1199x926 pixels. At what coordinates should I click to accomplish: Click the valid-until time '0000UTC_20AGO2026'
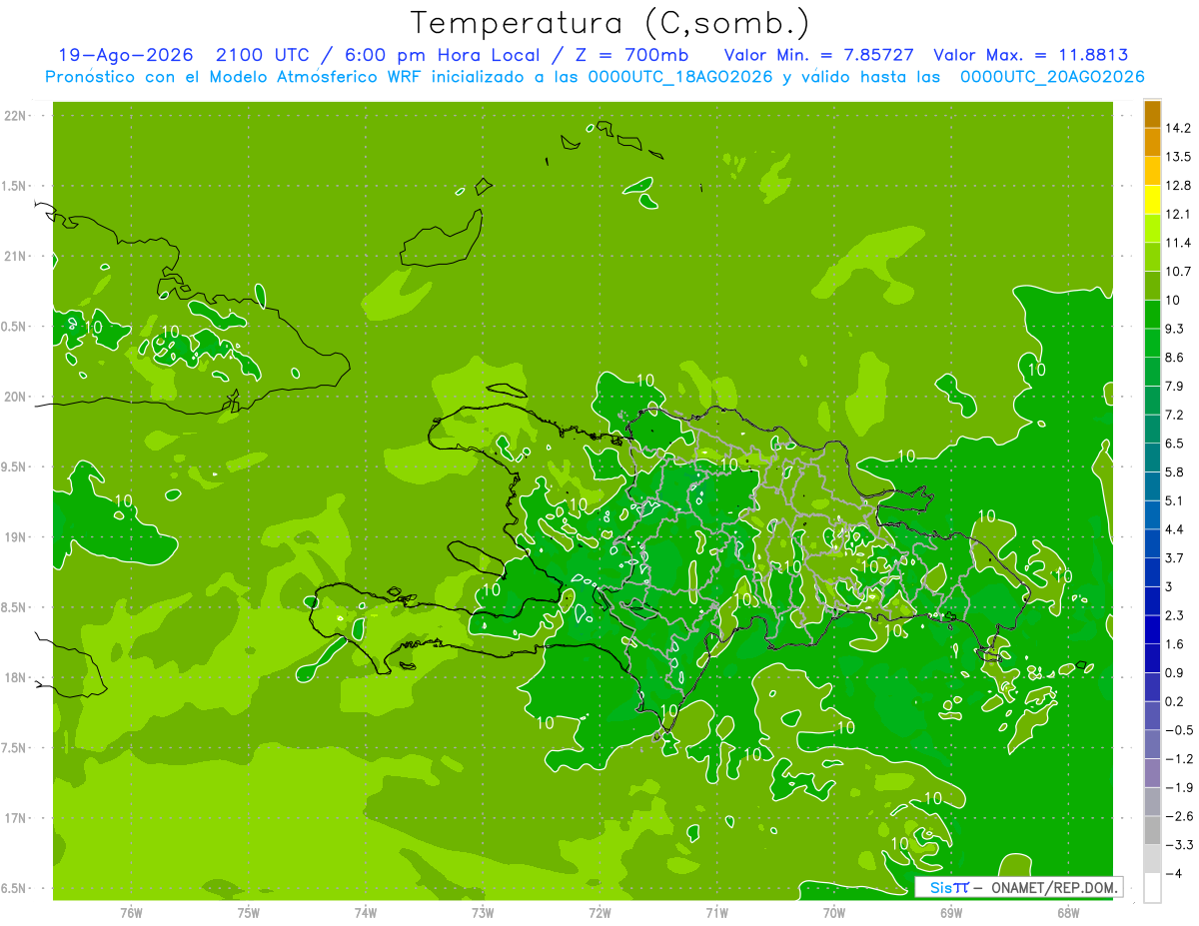(1053, 77)
